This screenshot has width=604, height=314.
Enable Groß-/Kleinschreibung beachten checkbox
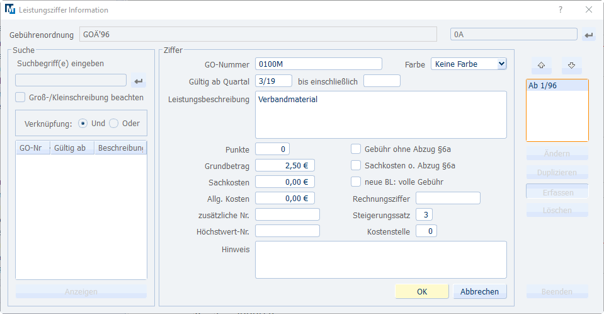coord(20,97)
